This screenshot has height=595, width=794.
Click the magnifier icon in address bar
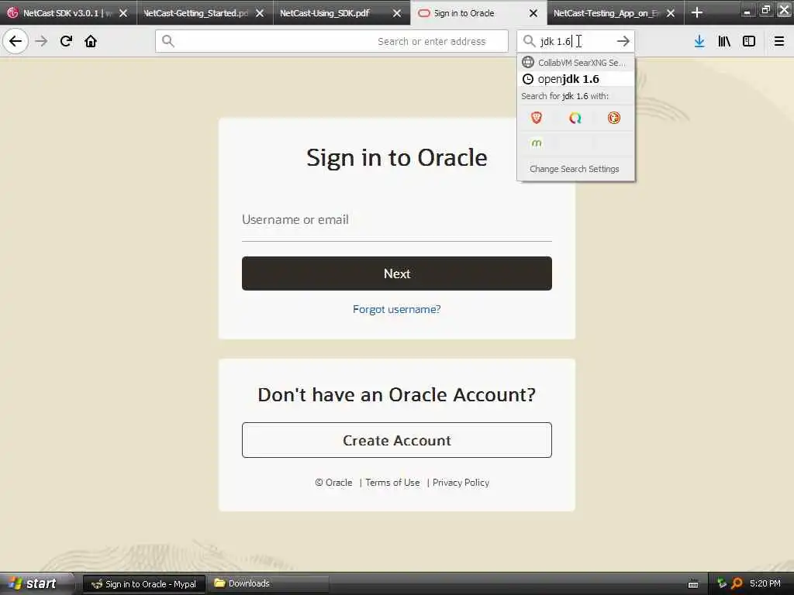click(x=168, y=41)
